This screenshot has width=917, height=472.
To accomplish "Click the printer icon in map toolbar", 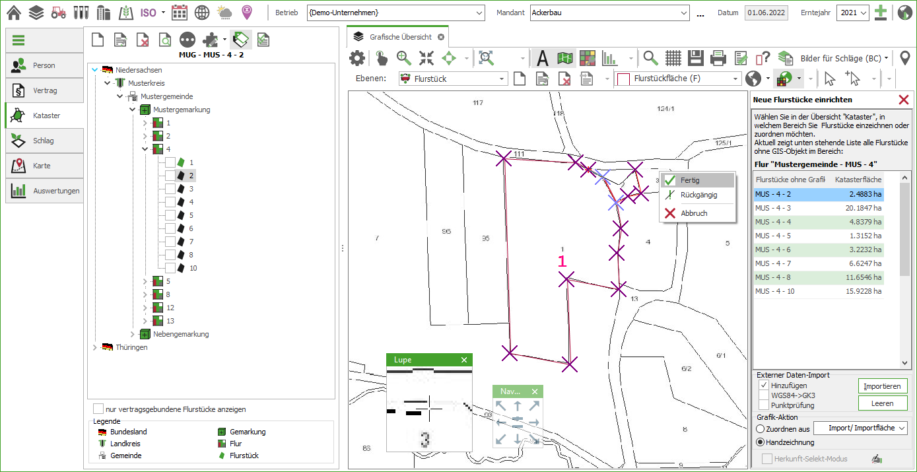I will (718, 58).
